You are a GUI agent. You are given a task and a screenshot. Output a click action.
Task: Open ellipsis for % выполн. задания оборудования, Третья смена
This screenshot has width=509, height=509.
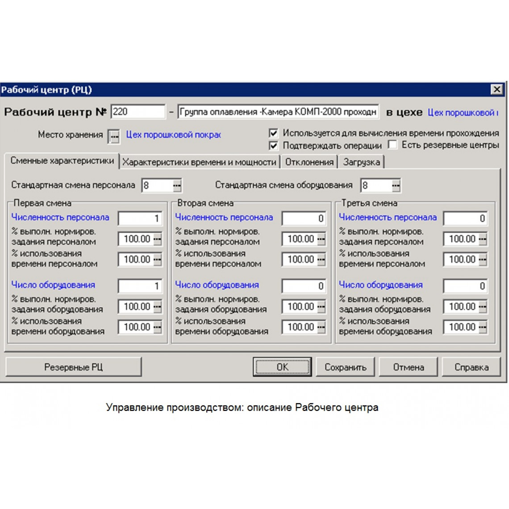[483, 307]
